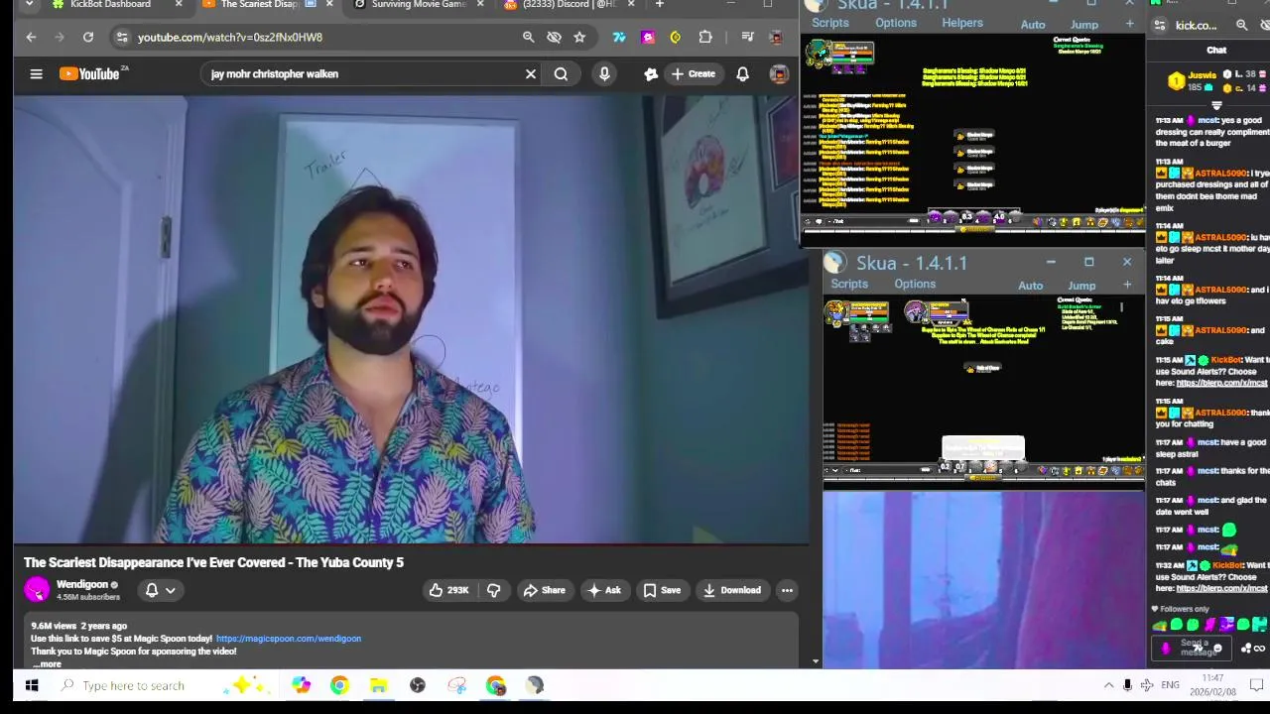Click Jump in the upper Skua window
Image resolution: width=1270 pixels, height=714 pixels.
[x=1084, y=24]
